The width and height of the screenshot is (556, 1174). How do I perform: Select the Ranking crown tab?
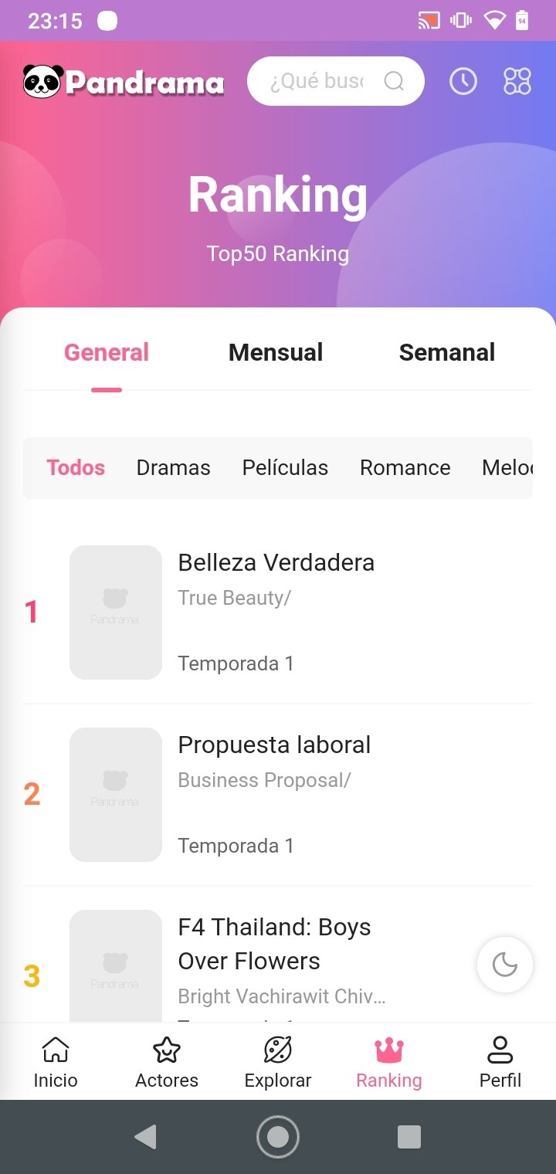click(389, 1062)
